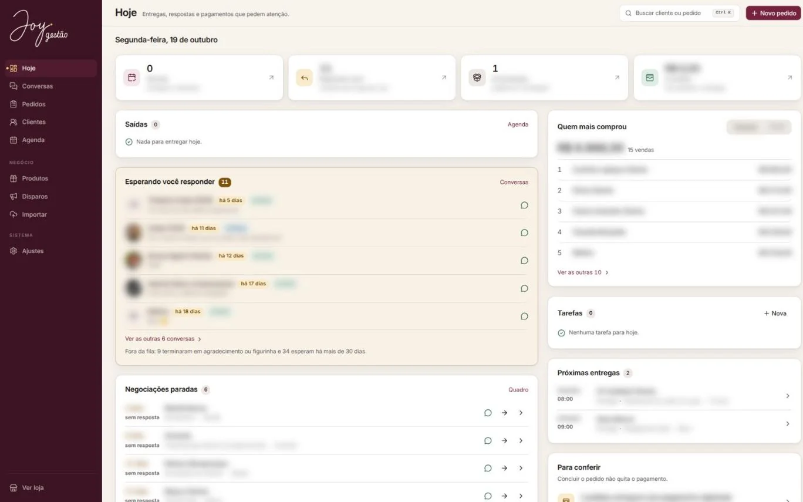The height and width of the screenshot is (502, 803).
Task: Open Conversas from the sidebar
Action: coord(51,86)
